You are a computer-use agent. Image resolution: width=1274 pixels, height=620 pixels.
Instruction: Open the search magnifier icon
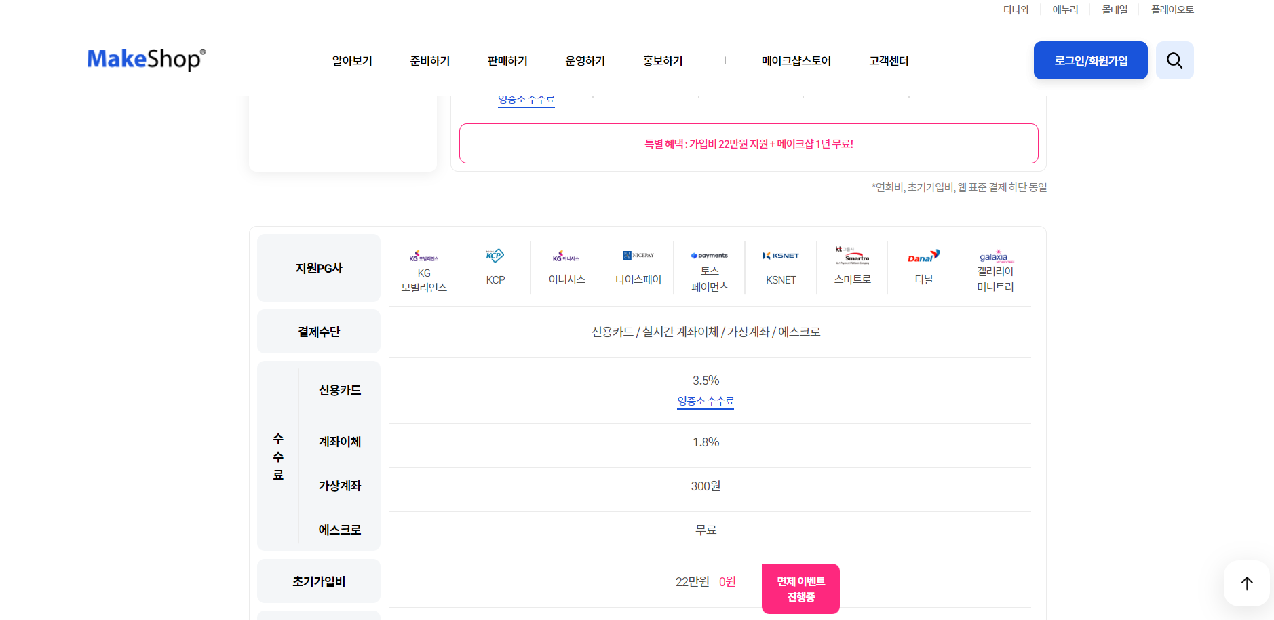point(1174,60)
